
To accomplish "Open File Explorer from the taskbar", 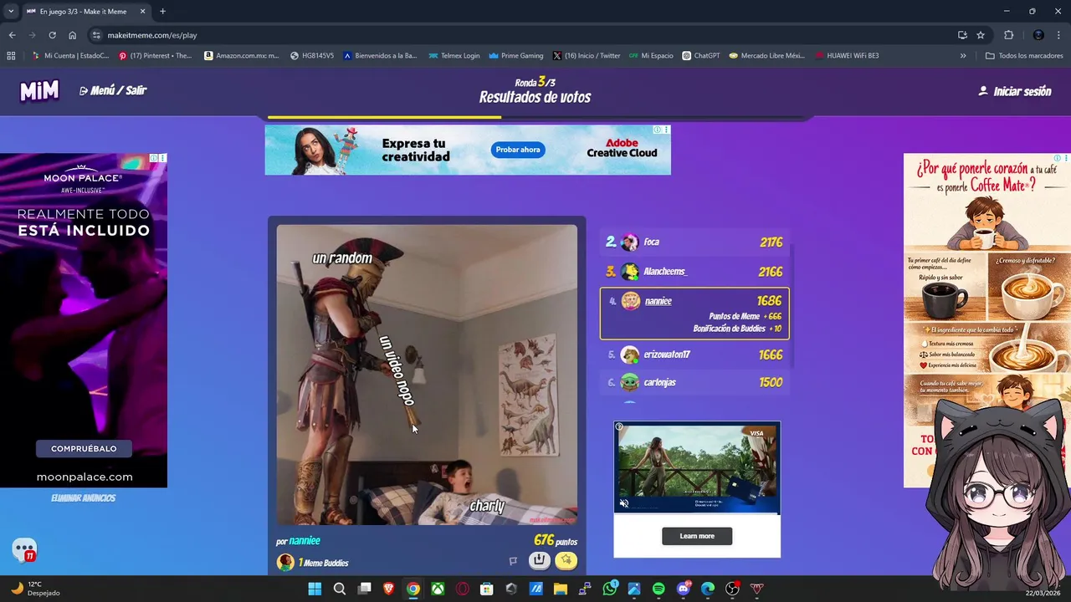I will pyautogui.click(x=560, y=589).
